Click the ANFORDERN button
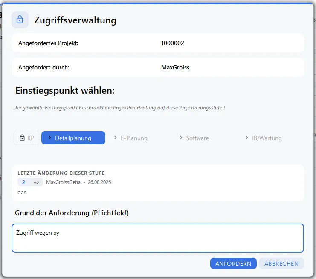The height and width of the screenshot is (279, 316). pyautogui.click(x=233, y=264)
